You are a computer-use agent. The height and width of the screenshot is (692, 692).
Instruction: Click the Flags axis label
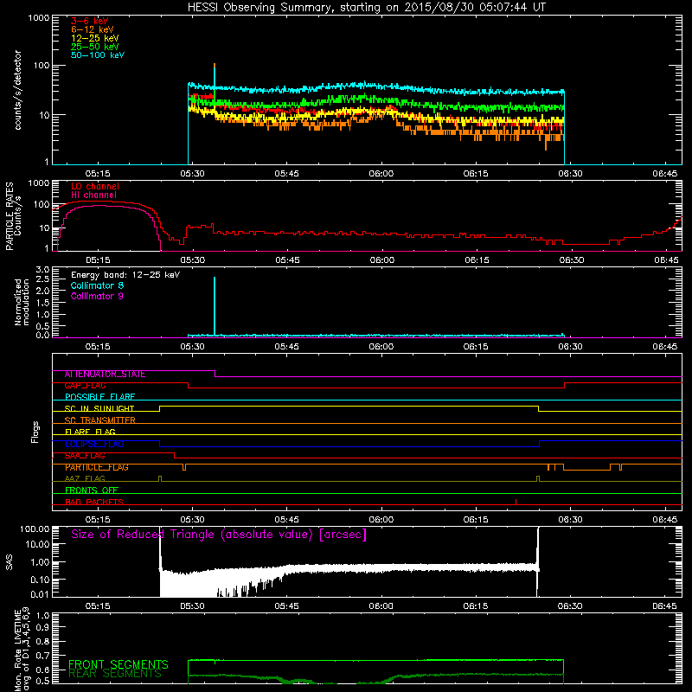[35, 432]
